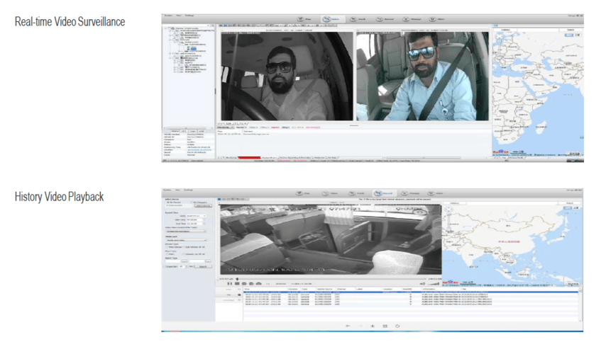The image size is (606, 354).
Task: Select the Record icon in the playback window toolbar
Action: pos(387,193)
